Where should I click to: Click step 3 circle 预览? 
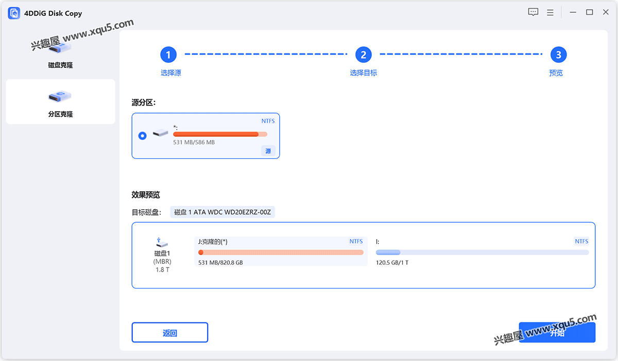point(558,55)
